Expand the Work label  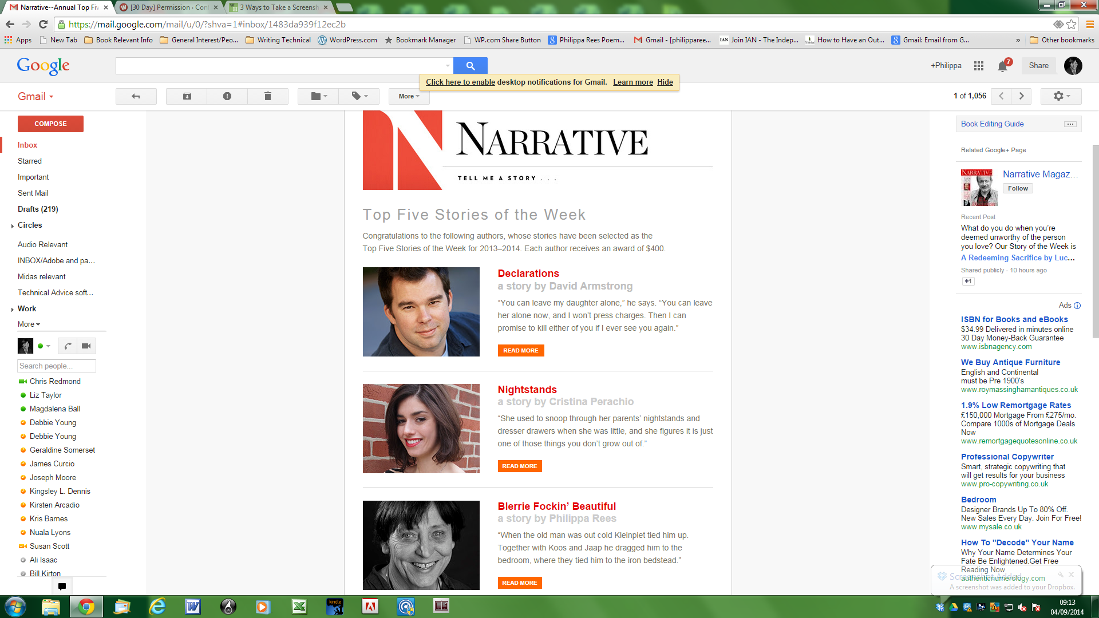(x=13, y=310)
